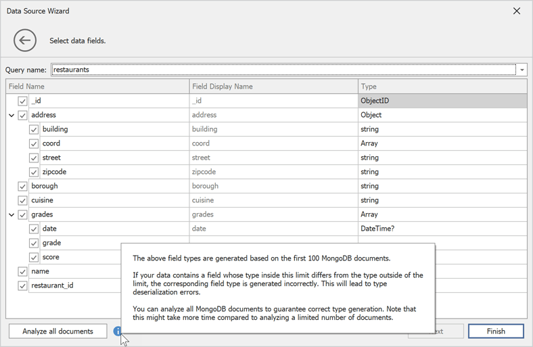Toggle the borough field checkbox
The image size is (533, 347).
pyautogui.click(x=23, y=186)
